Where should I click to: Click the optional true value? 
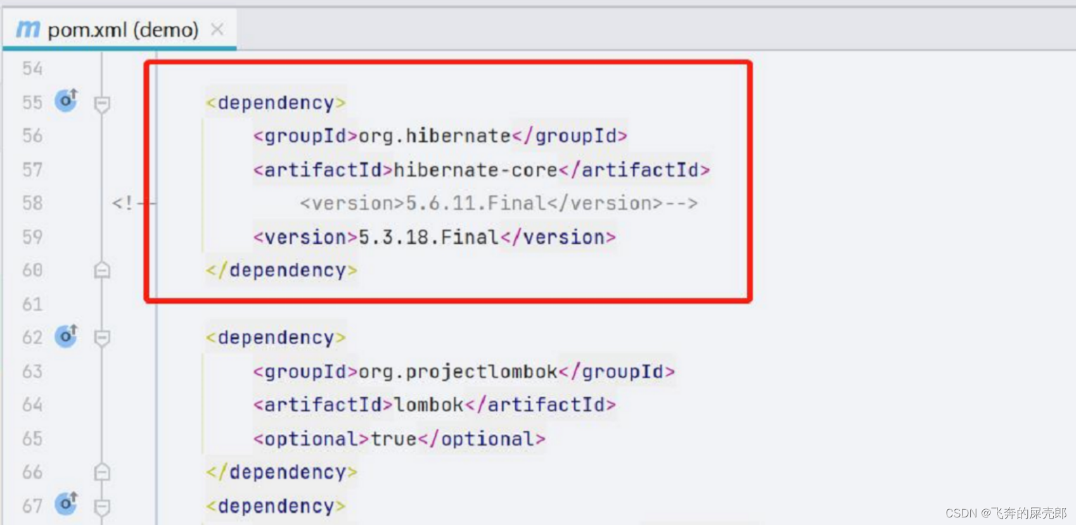[394, 438]
